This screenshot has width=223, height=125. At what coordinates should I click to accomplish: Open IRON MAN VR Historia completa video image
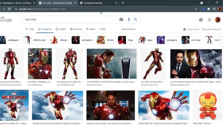click(x=164, y=105)
